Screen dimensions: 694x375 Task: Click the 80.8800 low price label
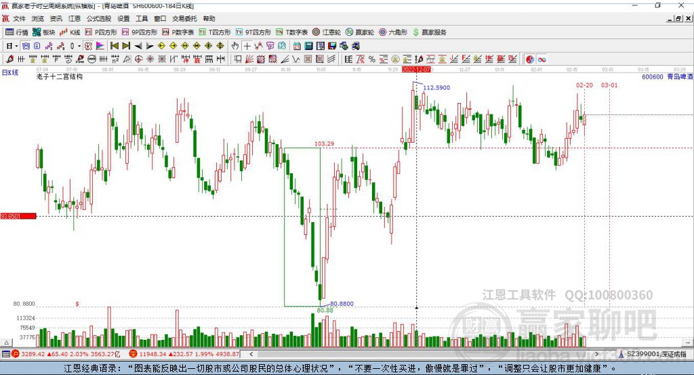coord(342,304)
